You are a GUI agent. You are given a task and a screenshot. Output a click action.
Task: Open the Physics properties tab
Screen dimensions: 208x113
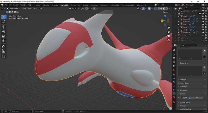point(174,86)
